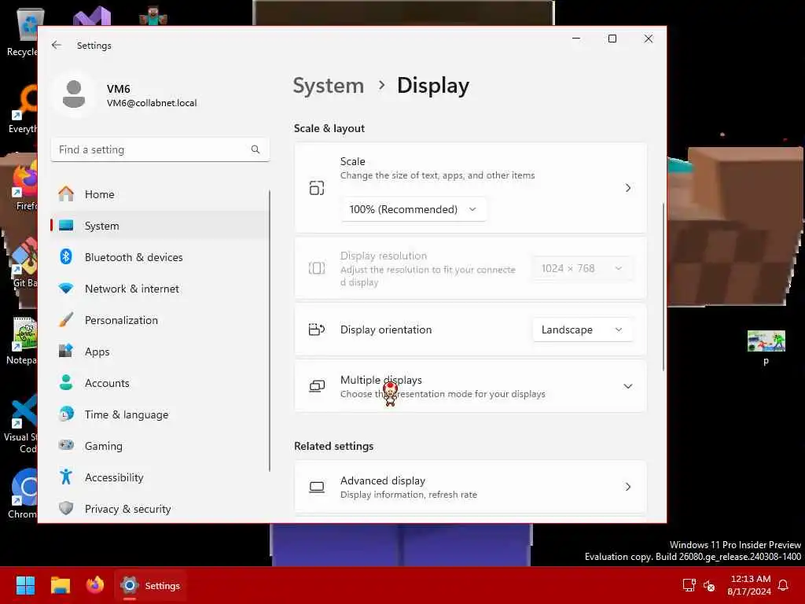The height and width of the screenshot is (604, 805).
Task: Open Time & language settings
Action: [x=160, y=414]
